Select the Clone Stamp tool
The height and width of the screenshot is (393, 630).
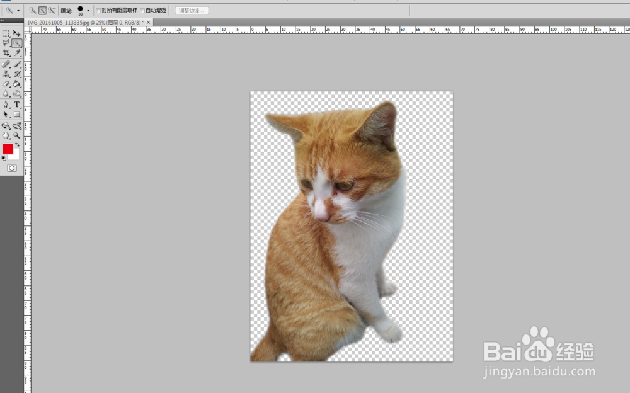tap(6, 74)
